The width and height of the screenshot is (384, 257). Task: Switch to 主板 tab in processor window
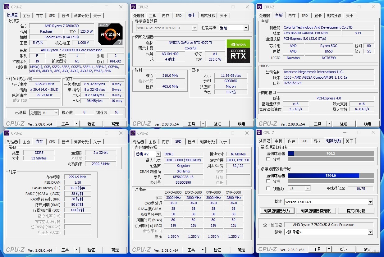pos(26,16)
